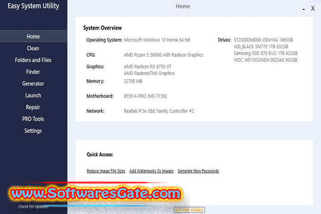Click the B550-A PRO motherboard value

point(145,96)
